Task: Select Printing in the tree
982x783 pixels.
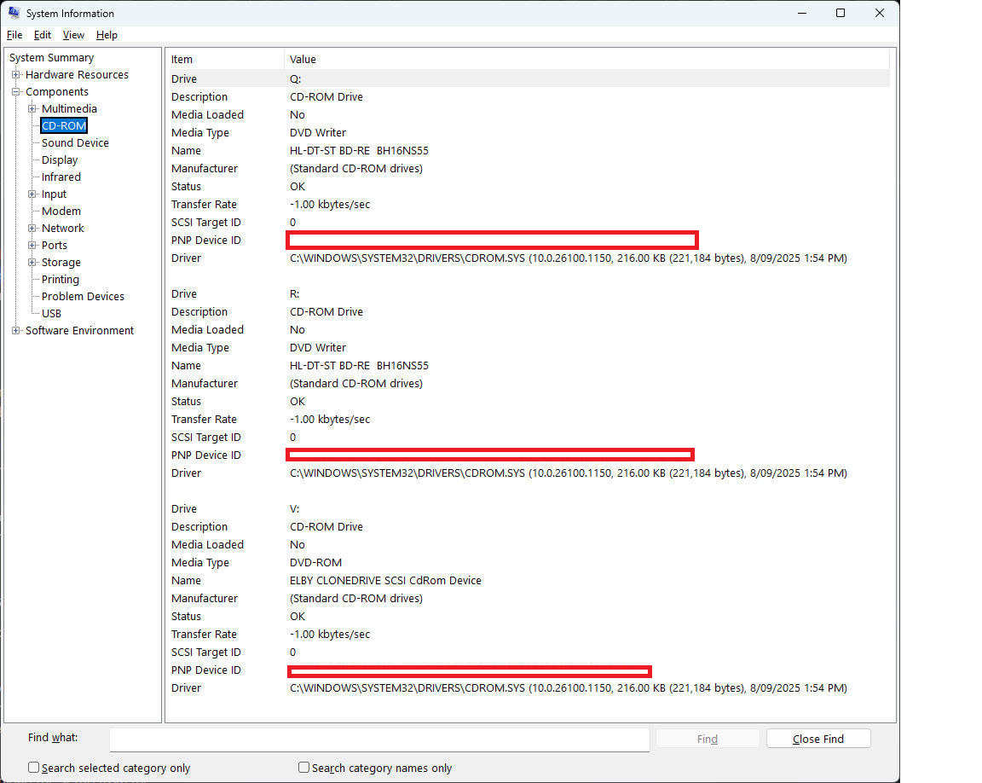Action: (61, 280)
